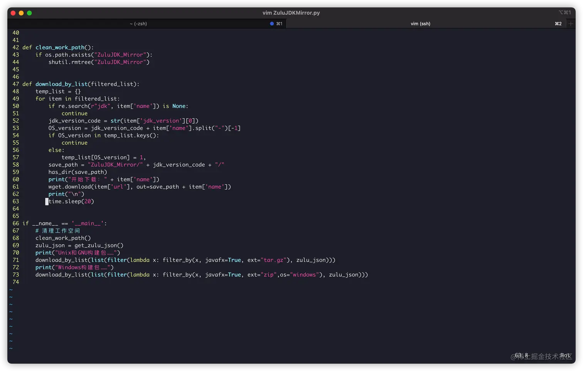
Task: Click the ⌘2 shortcut label on vim tab
Action: click(x=558, y=24)
